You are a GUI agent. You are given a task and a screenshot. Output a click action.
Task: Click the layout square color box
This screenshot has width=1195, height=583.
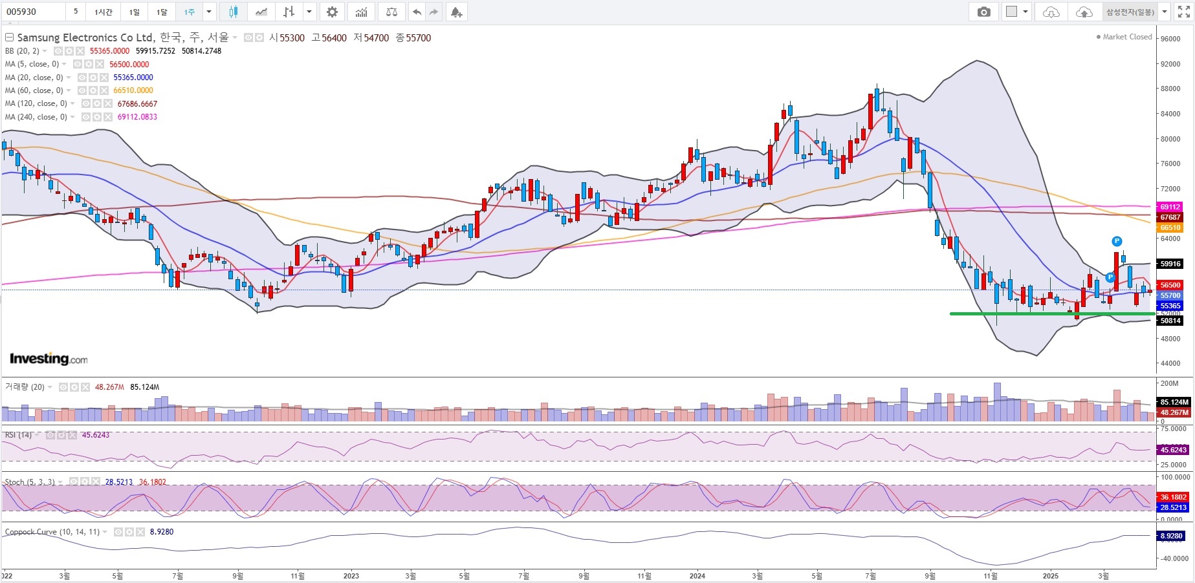[1011, 12]
